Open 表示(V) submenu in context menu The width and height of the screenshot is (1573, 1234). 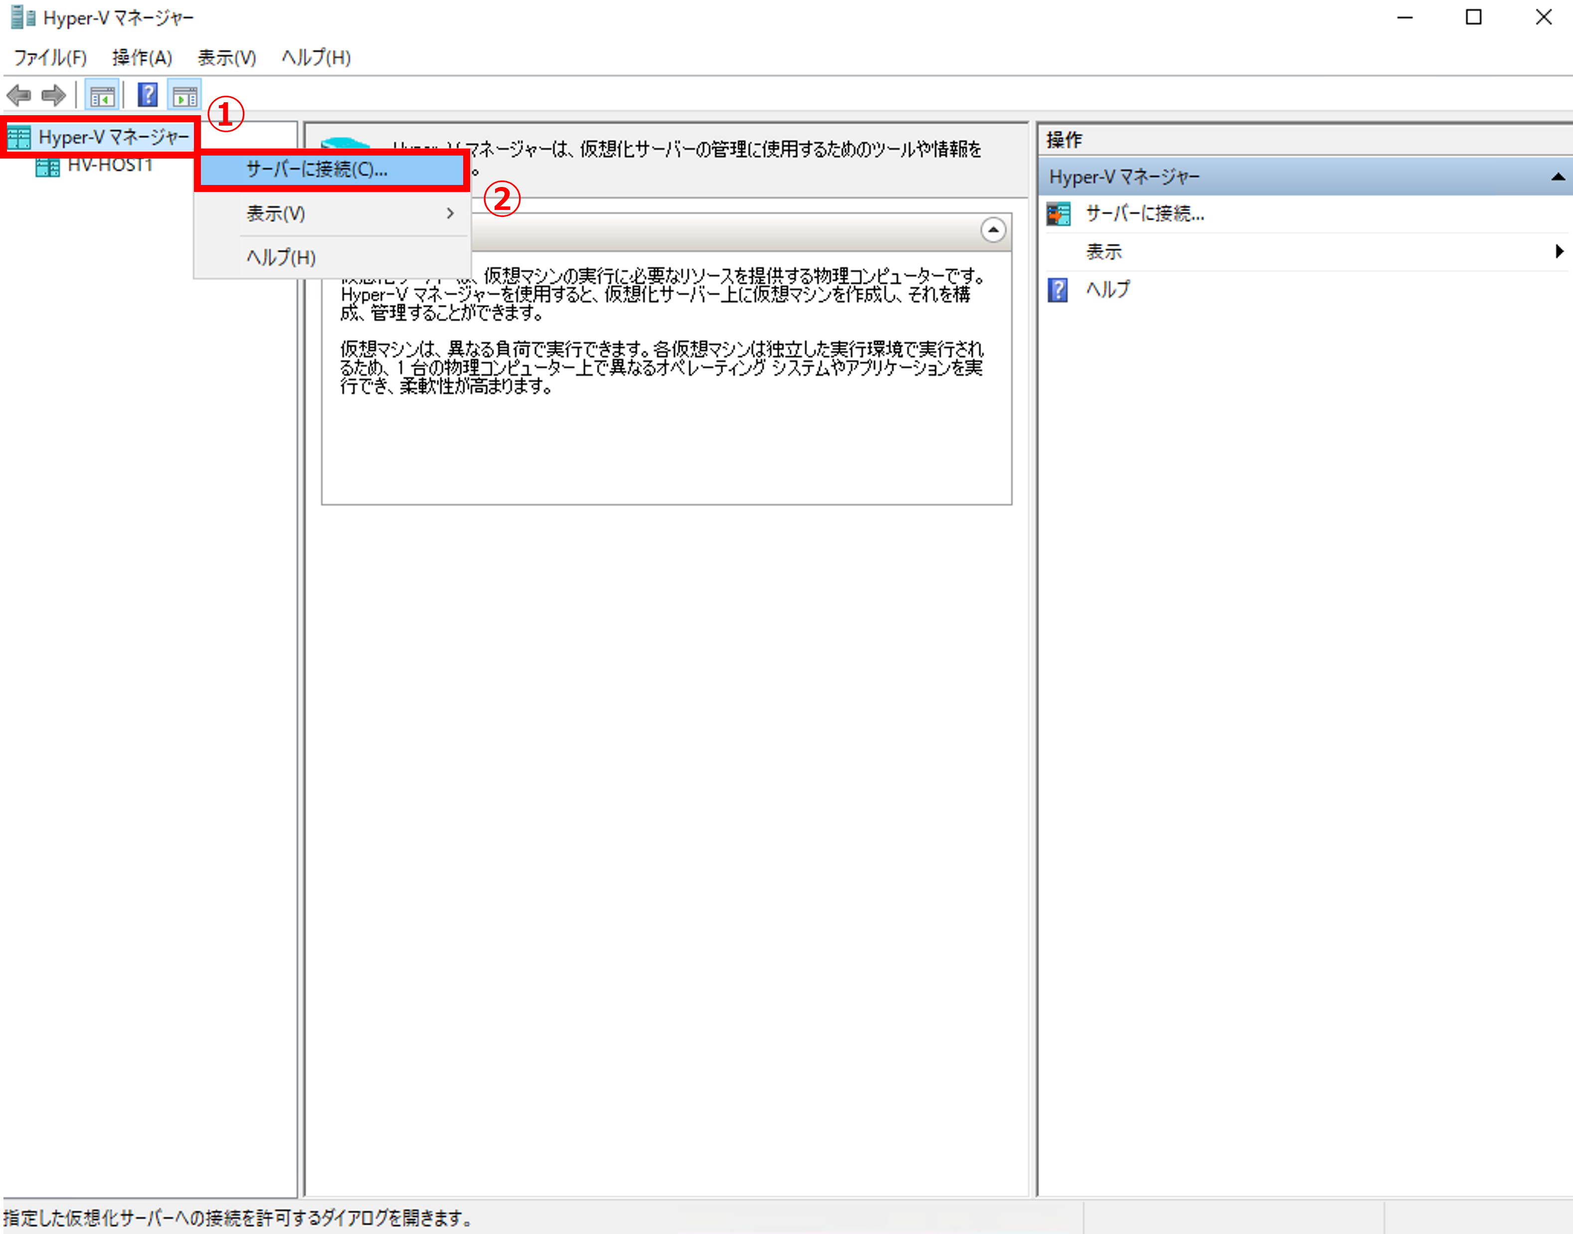[333, 214]
